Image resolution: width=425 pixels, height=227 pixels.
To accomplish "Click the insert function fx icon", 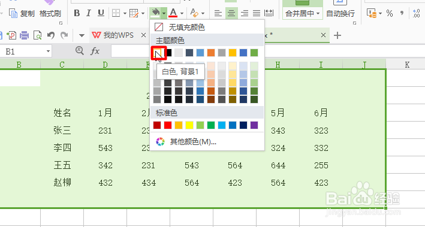I will click(x=95, y=51).
